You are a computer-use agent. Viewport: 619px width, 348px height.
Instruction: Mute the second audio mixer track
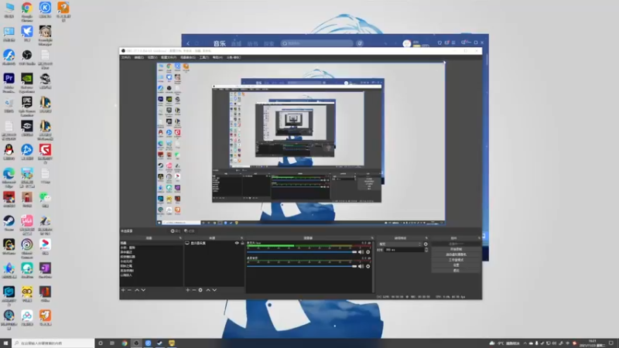[361, 266]
